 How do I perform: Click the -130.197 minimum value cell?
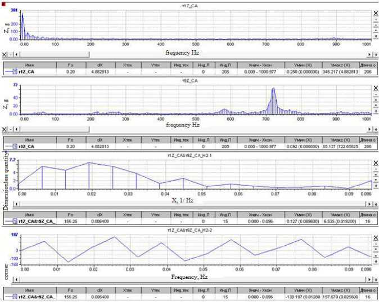(303, 297)
